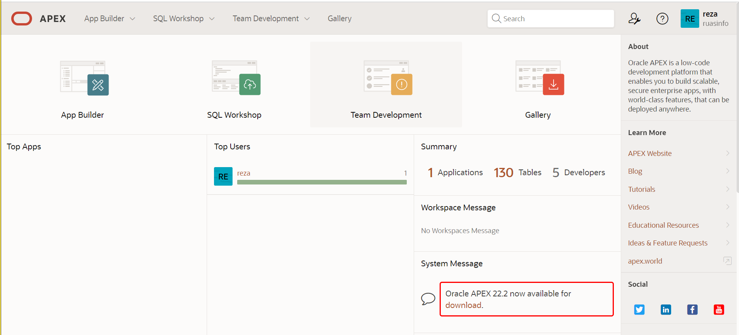Click the App Builder tile label
The height and width of the screenshot is (335, 739).
pos(82,115)
